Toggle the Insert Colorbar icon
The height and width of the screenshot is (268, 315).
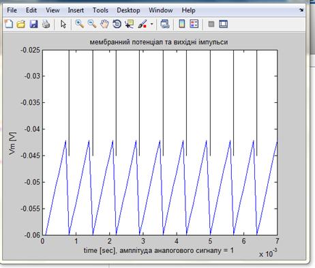182,24
